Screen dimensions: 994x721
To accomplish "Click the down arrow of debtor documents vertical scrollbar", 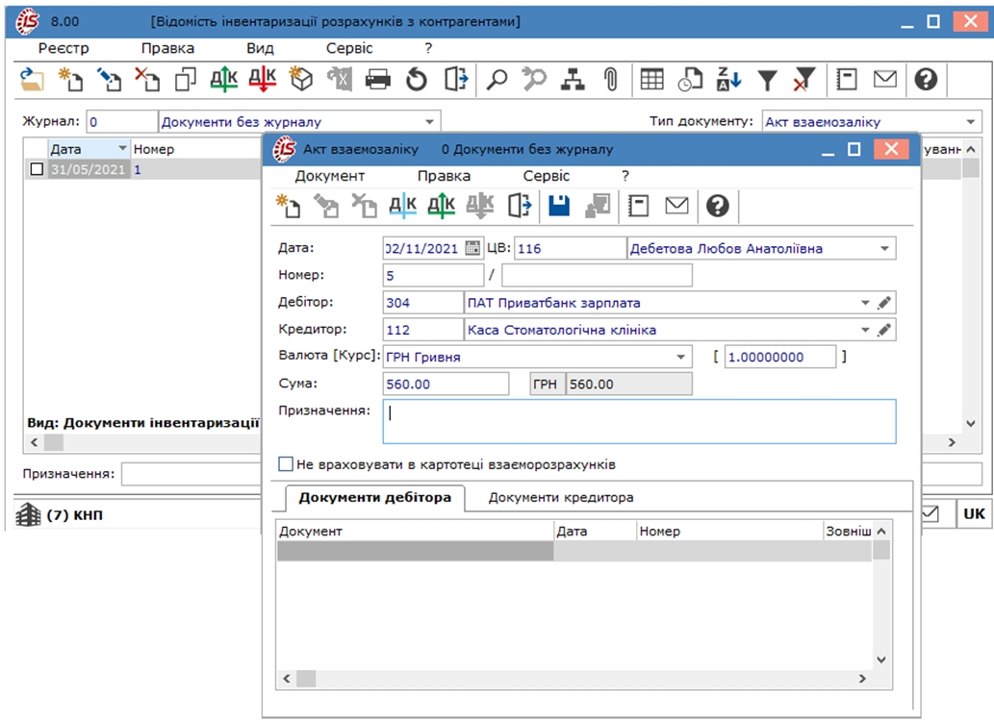I will [x=881, y=659].
